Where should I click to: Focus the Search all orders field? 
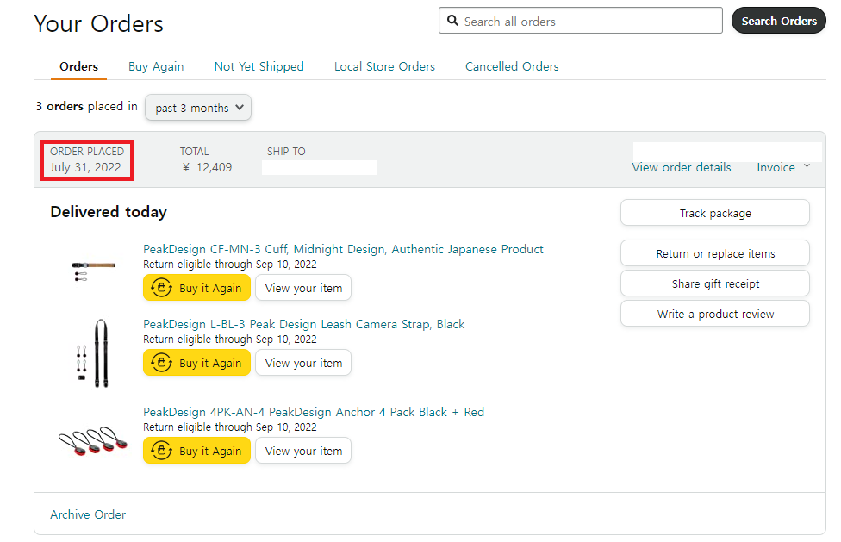(x=580, y=21)
